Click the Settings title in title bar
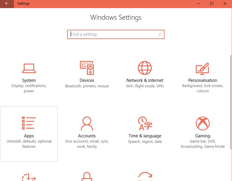232x181 pixels. (x=23, y=3)
